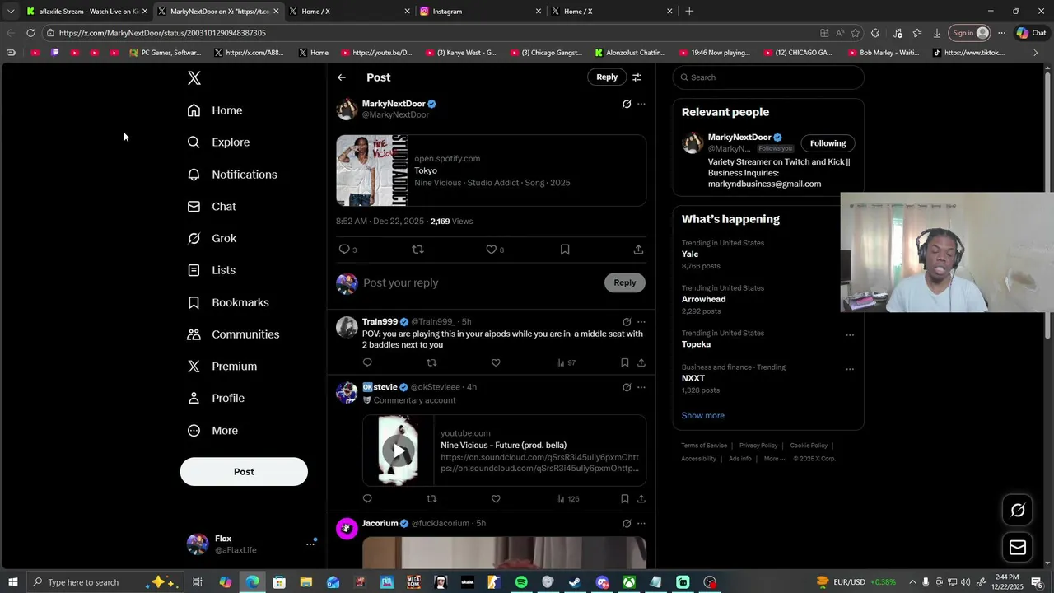This screenshot has width=1054, height=593.
Task: Like stevie's comment
Action: point(496,498)
